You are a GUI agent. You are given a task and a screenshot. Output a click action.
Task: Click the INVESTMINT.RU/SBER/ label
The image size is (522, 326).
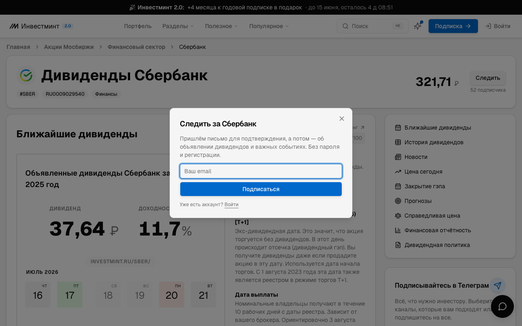120,262
